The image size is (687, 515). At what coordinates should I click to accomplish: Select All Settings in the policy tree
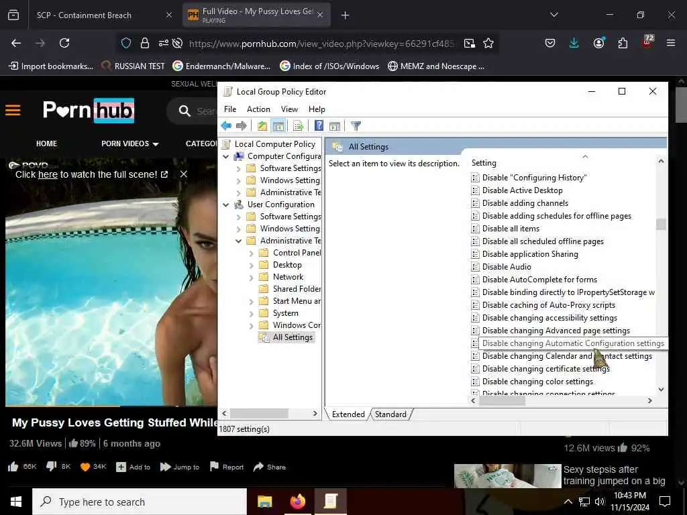pyautogui.click(x=293, y=337)
